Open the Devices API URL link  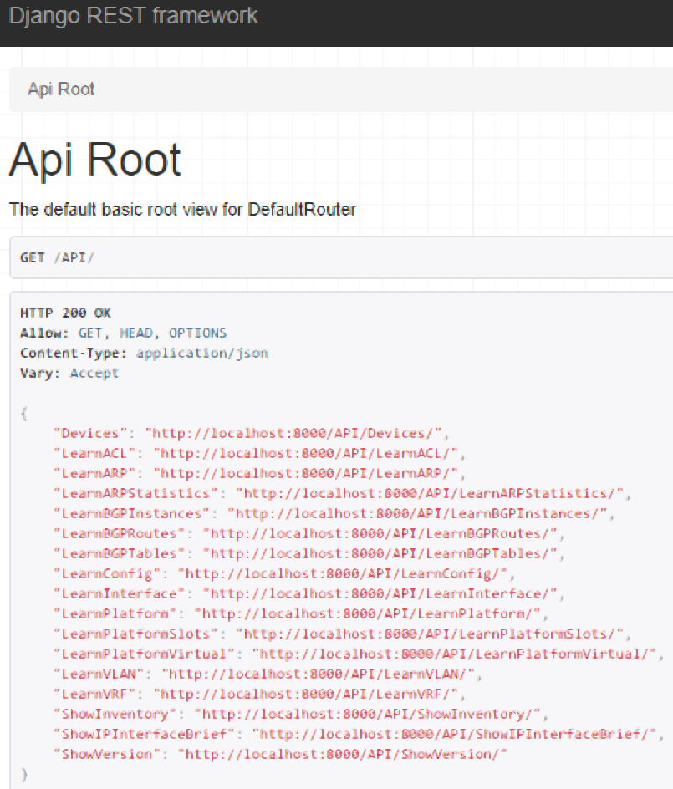click(x=293, y=433)
